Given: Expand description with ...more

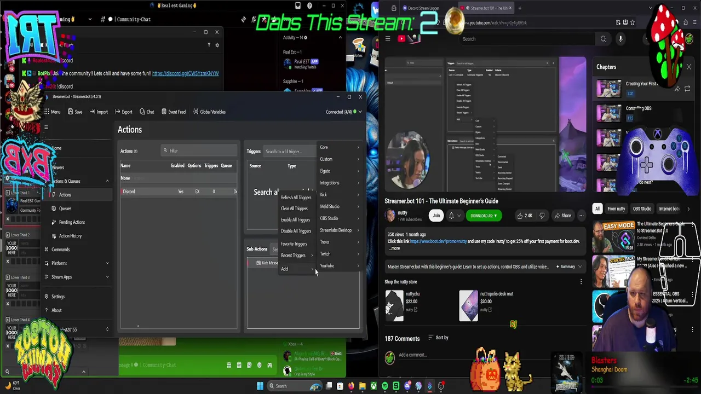Looking at the screenshot, I should [x=394, y=248].
